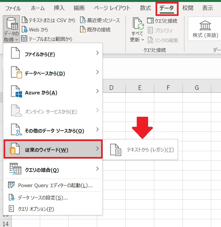Image resolution: width=221 pixels, height=227 pixels.
Task: Click 既存の接続 label
Action: tap(99, 30)
